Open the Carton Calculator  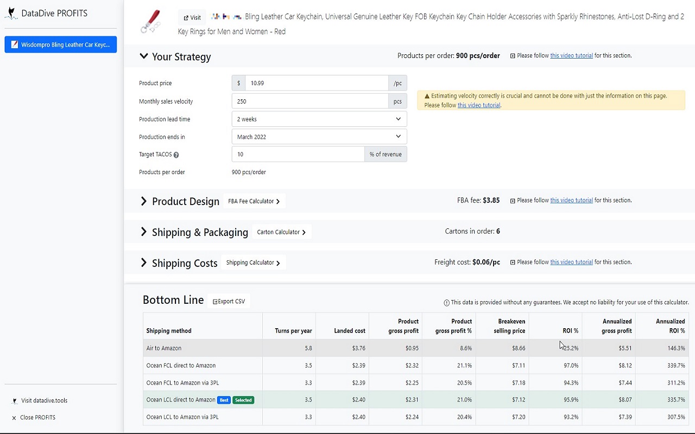coord(281,232)
